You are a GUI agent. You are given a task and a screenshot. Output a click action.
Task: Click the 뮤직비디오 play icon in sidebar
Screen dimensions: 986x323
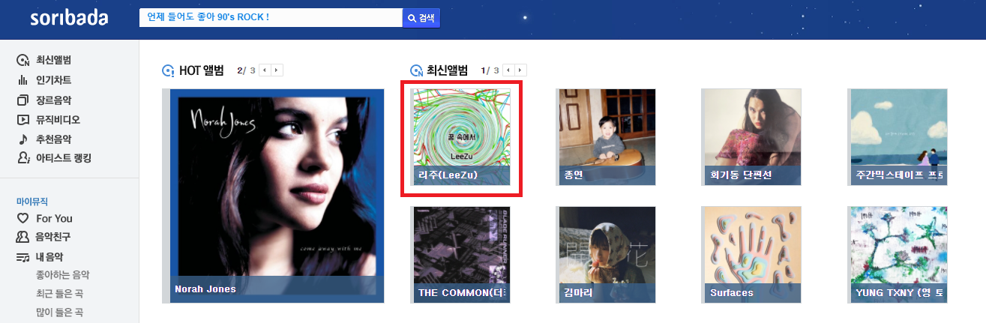[x=22, y=120]
